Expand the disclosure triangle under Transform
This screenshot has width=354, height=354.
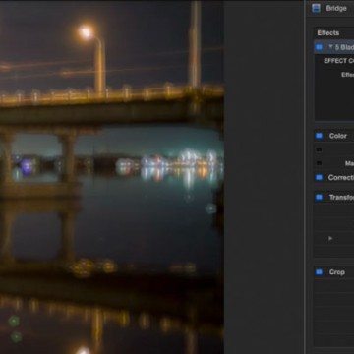[330, 238]
